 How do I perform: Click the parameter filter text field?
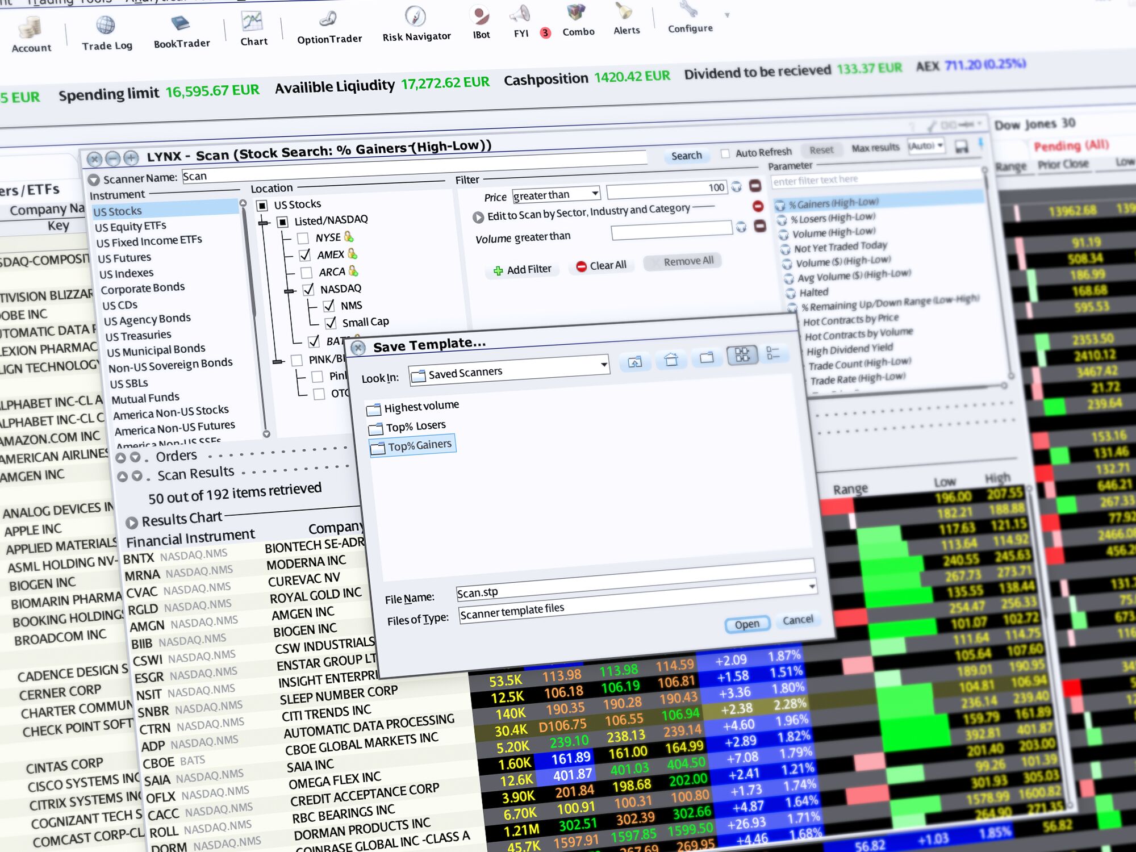coord(876,178)
